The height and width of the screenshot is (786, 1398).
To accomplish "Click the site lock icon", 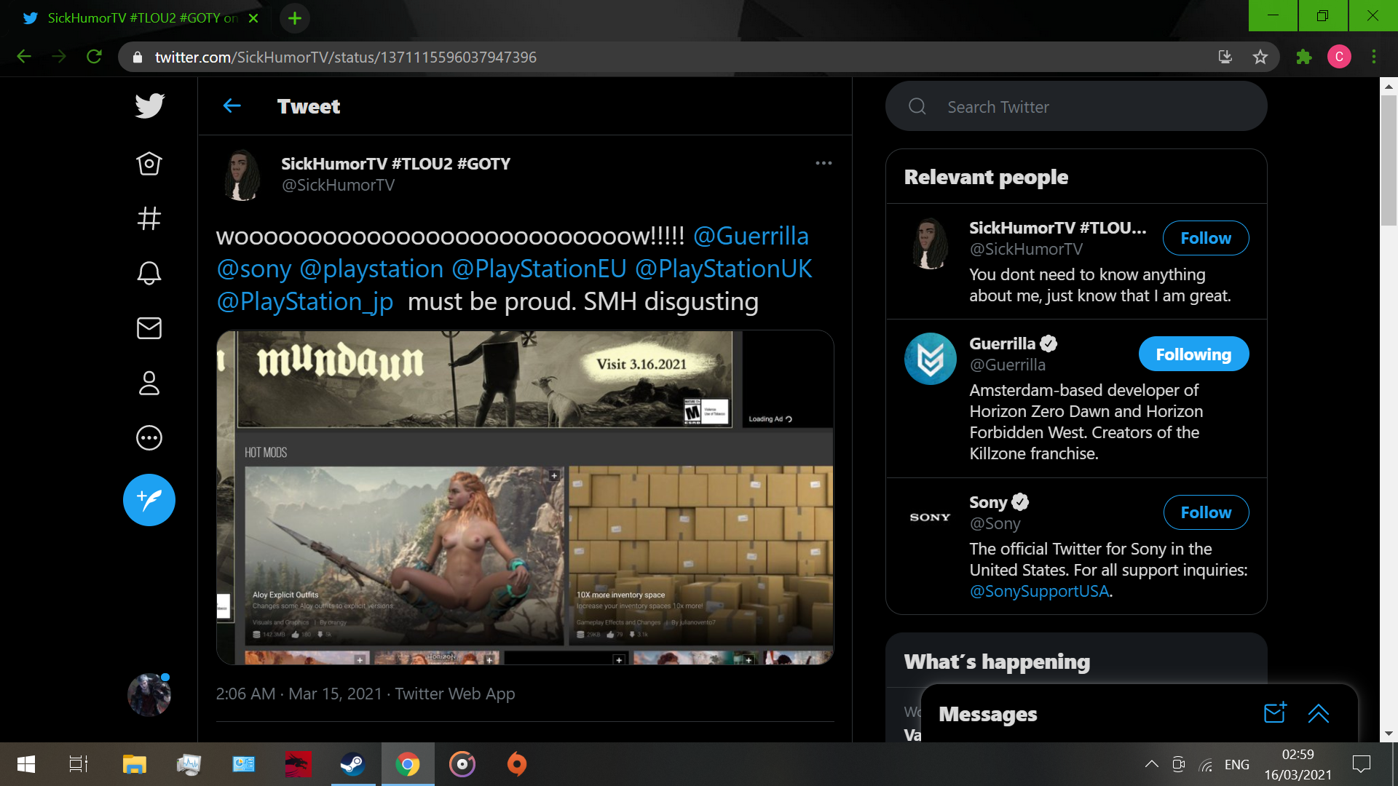I will 137,57.
